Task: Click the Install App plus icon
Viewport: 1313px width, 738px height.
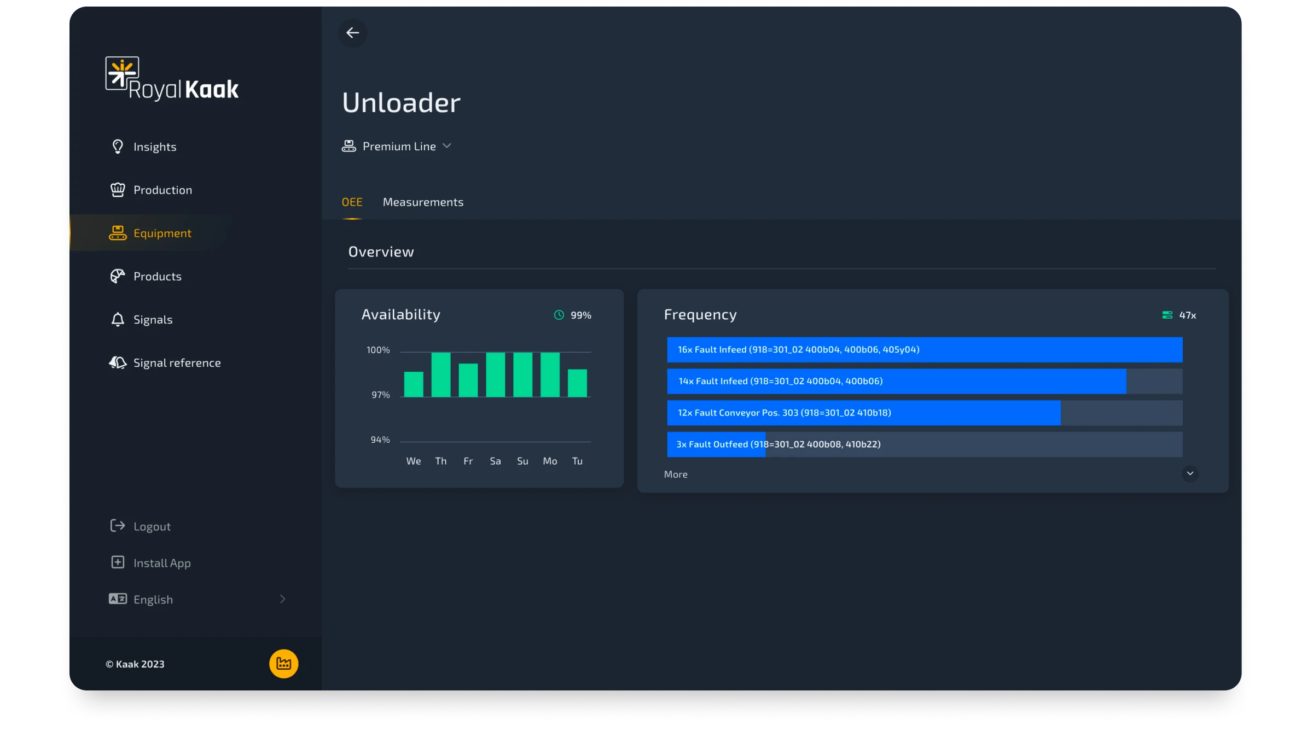Action: 118,563
